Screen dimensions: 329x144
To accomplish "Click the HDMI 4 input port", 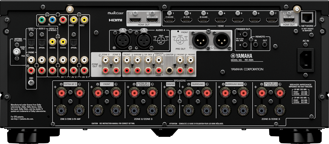I will click(x=221, y=20).
